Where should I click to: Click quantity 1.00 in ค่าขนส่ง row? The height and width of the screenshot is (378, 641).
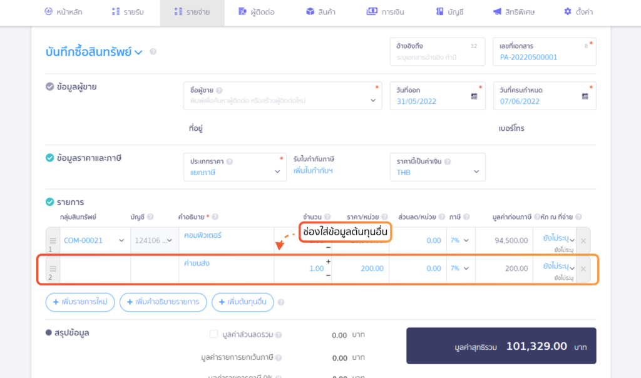(316, 268)
